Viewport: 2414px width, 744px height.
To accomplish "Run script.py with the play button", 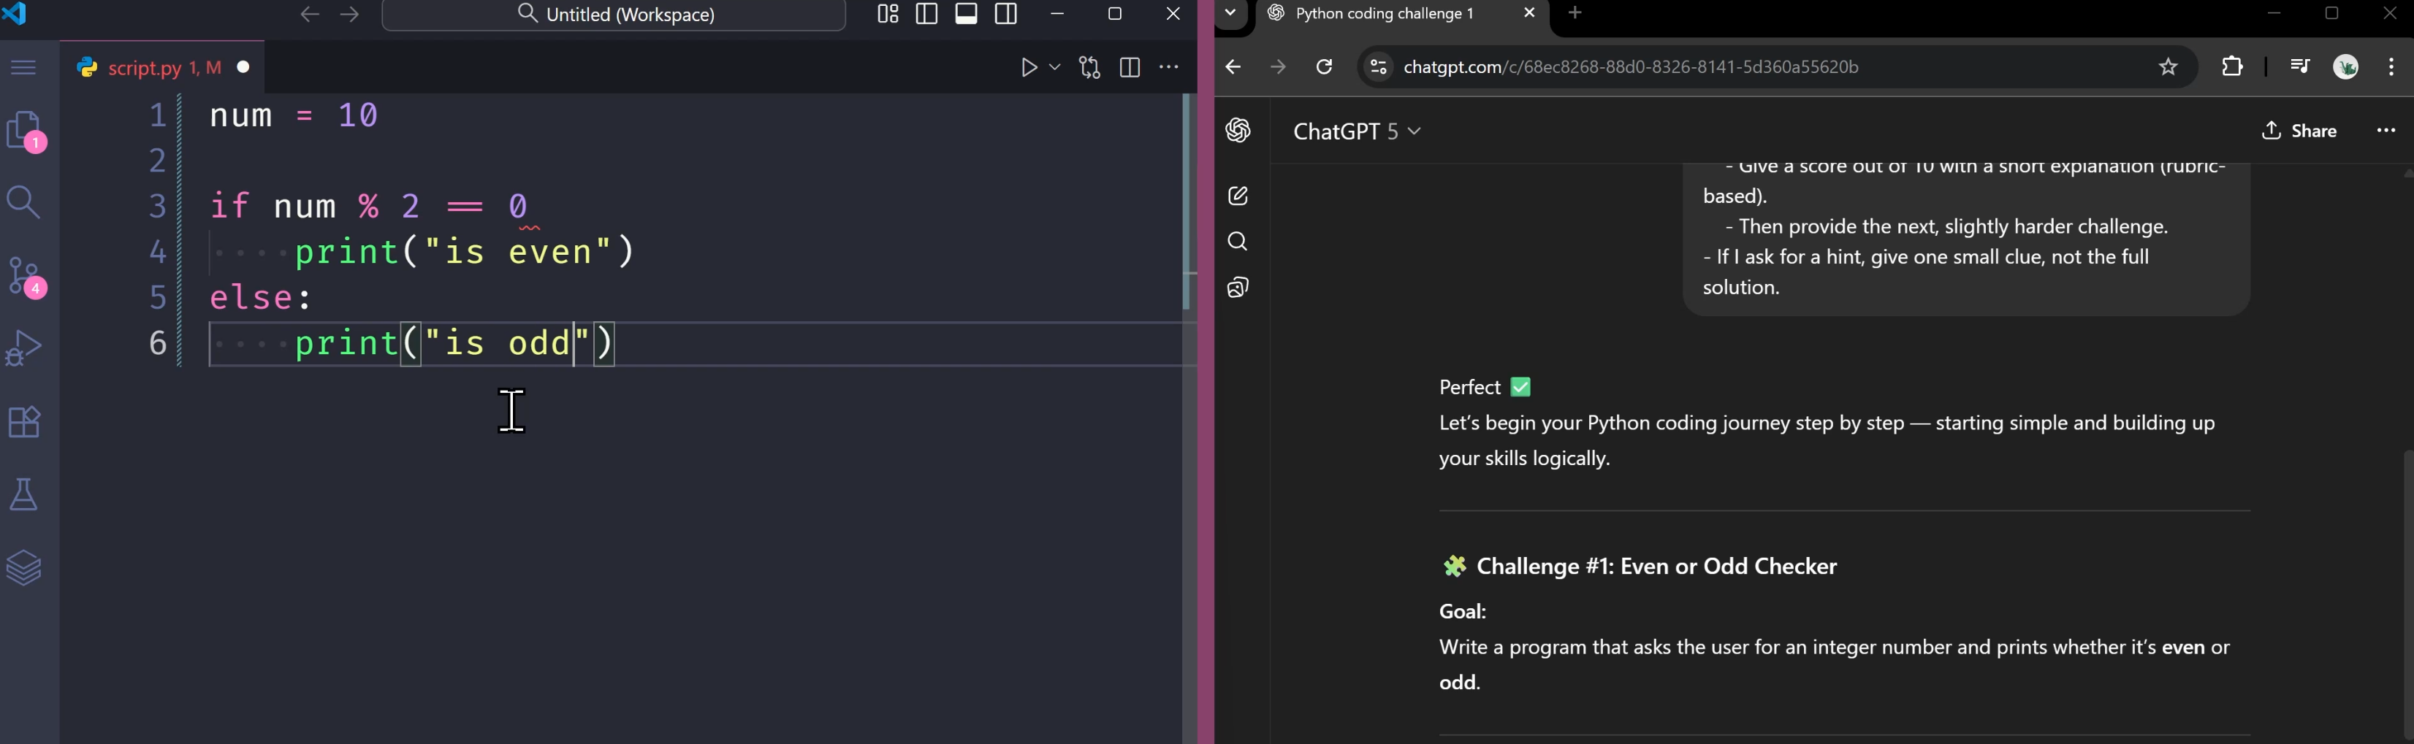I will click(x=1028, y=66).
